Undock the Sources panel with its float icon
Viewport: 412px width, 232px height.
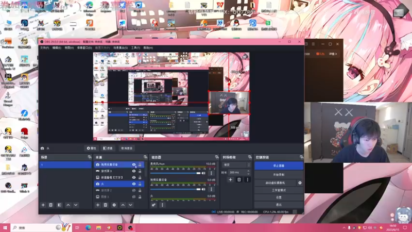click(145, 157)
